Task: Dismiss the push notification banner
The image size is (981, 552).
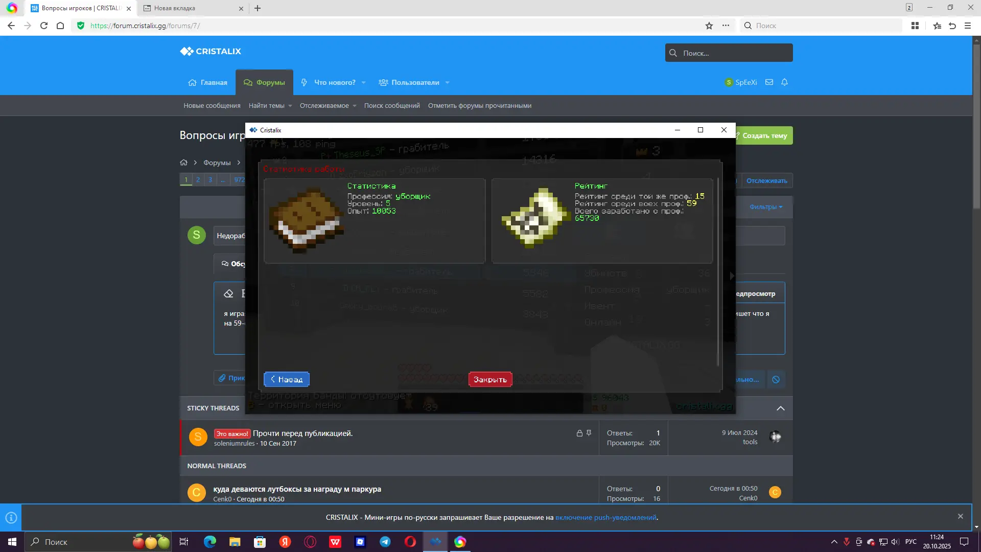Action: click(x=961, y=516)
